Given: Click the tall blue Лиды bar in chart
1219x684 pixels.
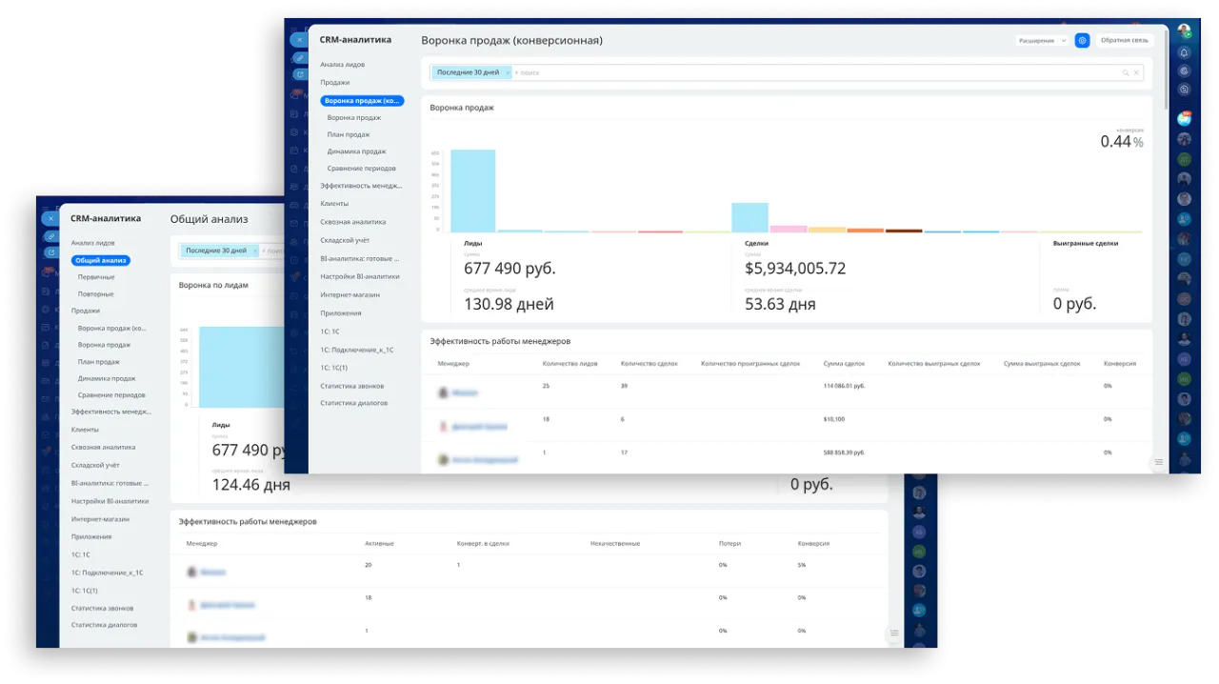Looking at the screenshot, I should (x=472, y=191).
